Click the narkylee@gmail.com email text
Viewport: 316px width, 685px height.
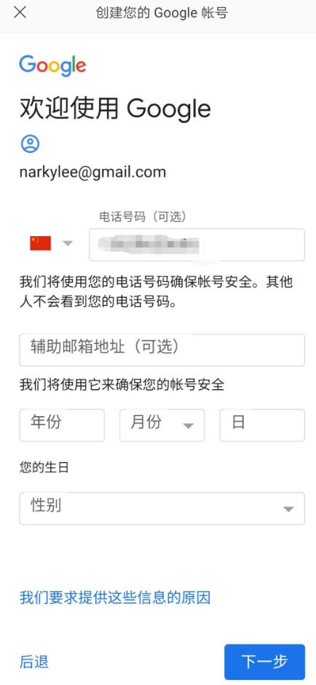(x=92, y=172)
